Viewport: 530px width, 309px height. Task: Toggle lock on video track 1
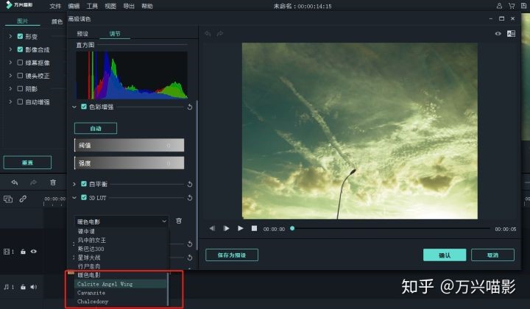23,252
